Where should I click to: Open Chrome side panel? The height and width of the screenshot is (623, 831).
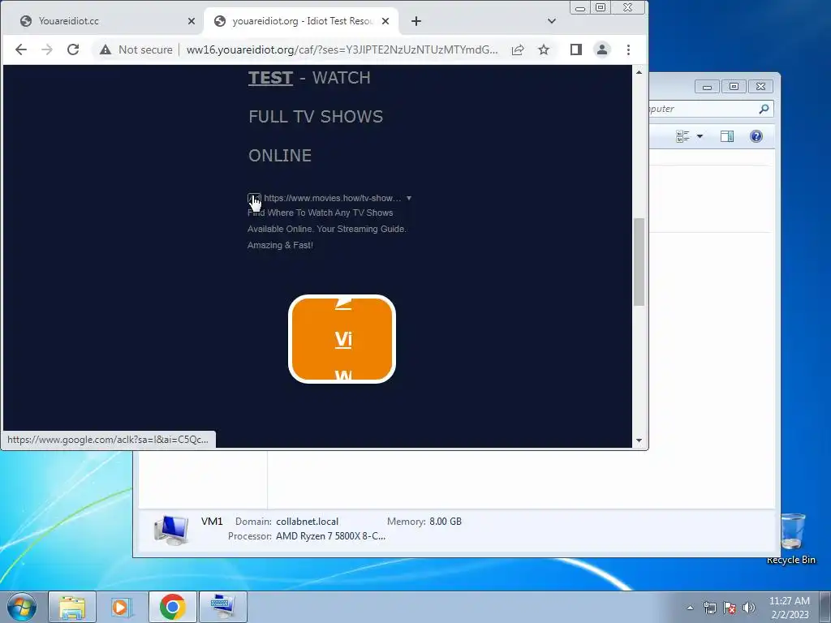(x=576, y=49)
